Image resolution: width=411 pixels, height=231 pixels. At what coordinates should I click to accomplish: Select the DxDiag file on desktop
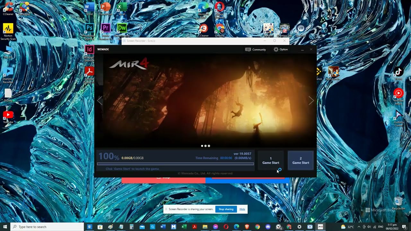pos(8,95)
